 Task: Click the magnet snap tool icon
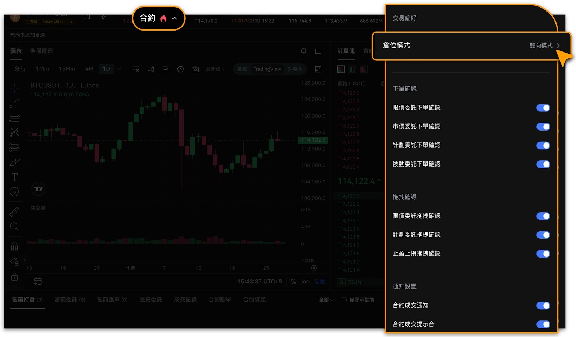click(14, 246)
